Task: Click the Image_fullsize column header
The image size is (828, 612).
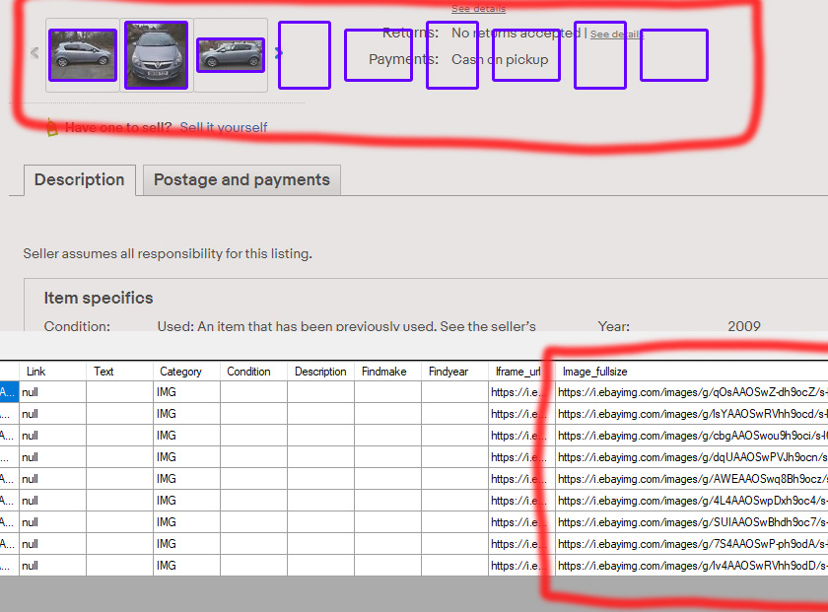Action: [x=594, y=372]
